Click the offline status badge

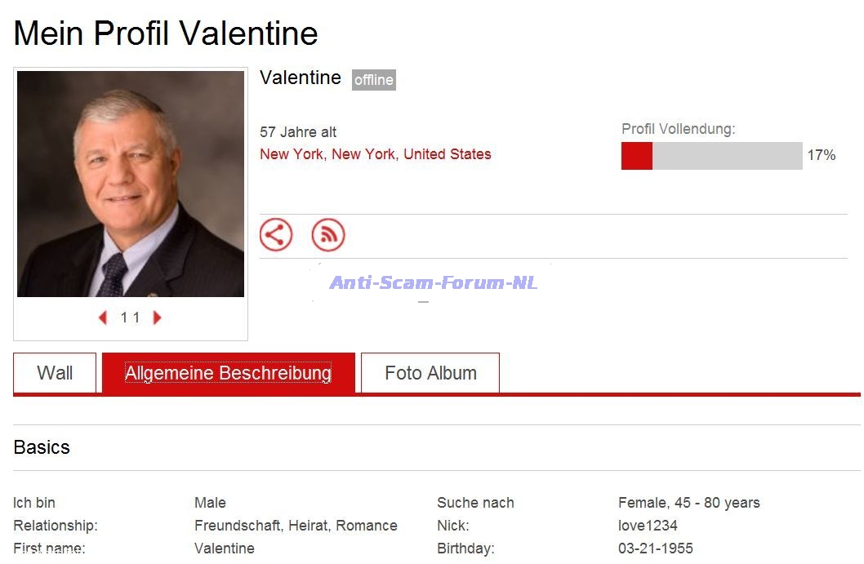coord(374,80)
